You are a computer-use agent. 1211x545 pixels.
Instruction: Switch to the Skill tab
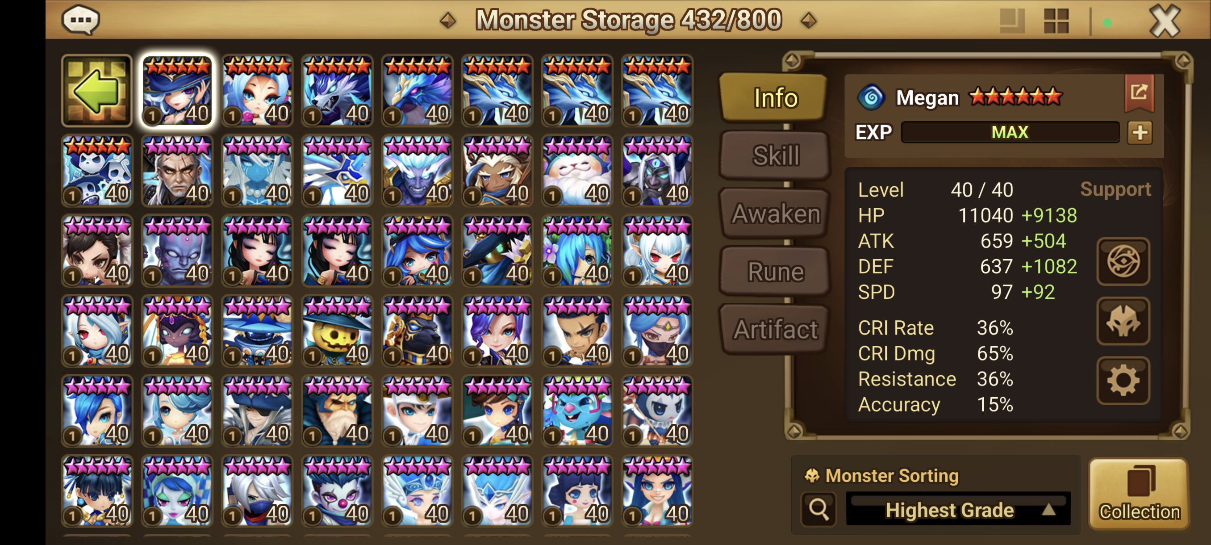pyautogui.click(x=775, y=155)
